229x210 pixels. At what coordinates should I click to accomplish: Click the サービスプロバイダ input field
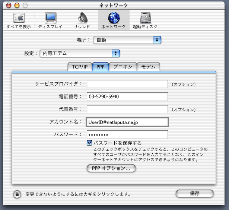(127, 84)
